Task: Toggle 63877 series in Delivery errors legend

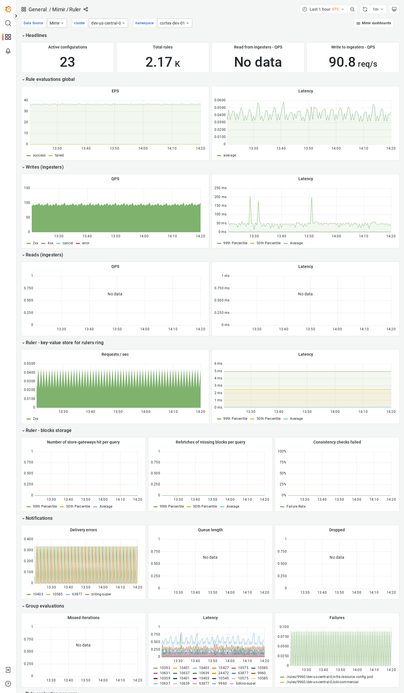Action: (77, 594)
